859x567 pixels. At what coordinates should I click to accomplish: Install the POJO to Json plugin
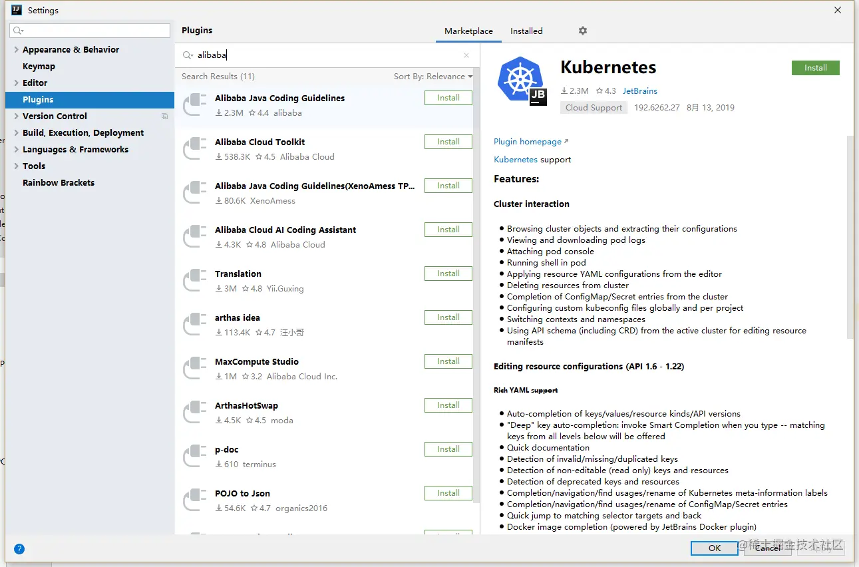pyautogui.click(x=448, y=493)
